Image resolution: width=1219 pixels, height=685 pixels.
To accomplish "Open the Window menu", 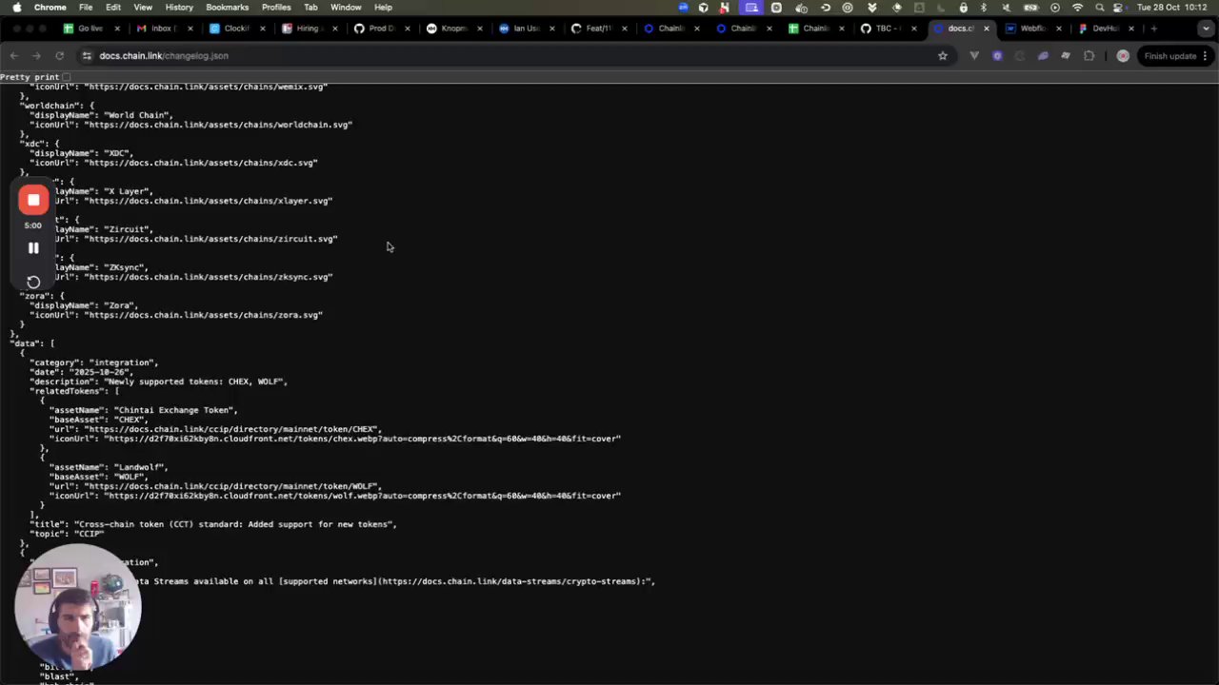I will tap(346, 7).
